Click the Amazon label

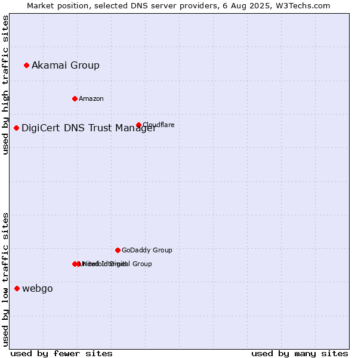point(91,98)
